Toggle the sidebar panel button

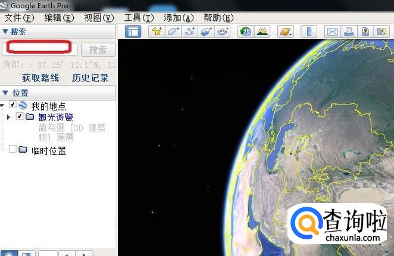pos(133,32)
